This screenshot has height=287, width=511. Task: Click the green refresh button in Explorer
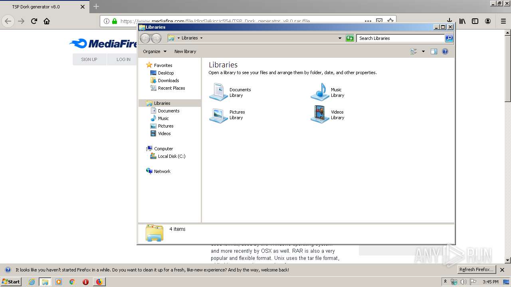350,38
